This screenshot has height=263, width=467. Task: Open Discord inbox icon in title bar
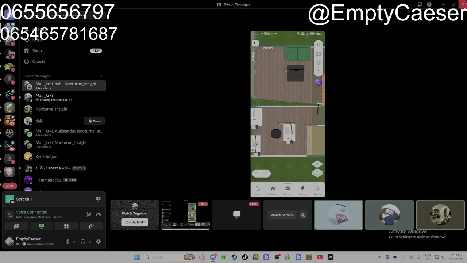point(420,4)
